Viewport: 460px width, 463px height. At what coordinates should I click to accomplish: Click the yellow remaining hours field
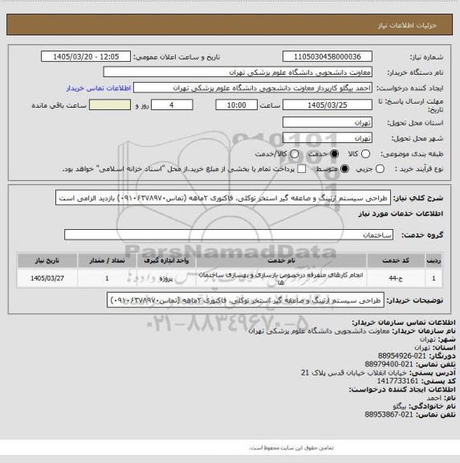[x=110, y=104]
